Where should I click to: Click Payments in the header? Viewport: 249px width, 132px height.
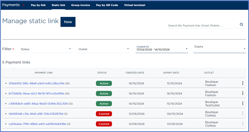(x=11, y=5)
